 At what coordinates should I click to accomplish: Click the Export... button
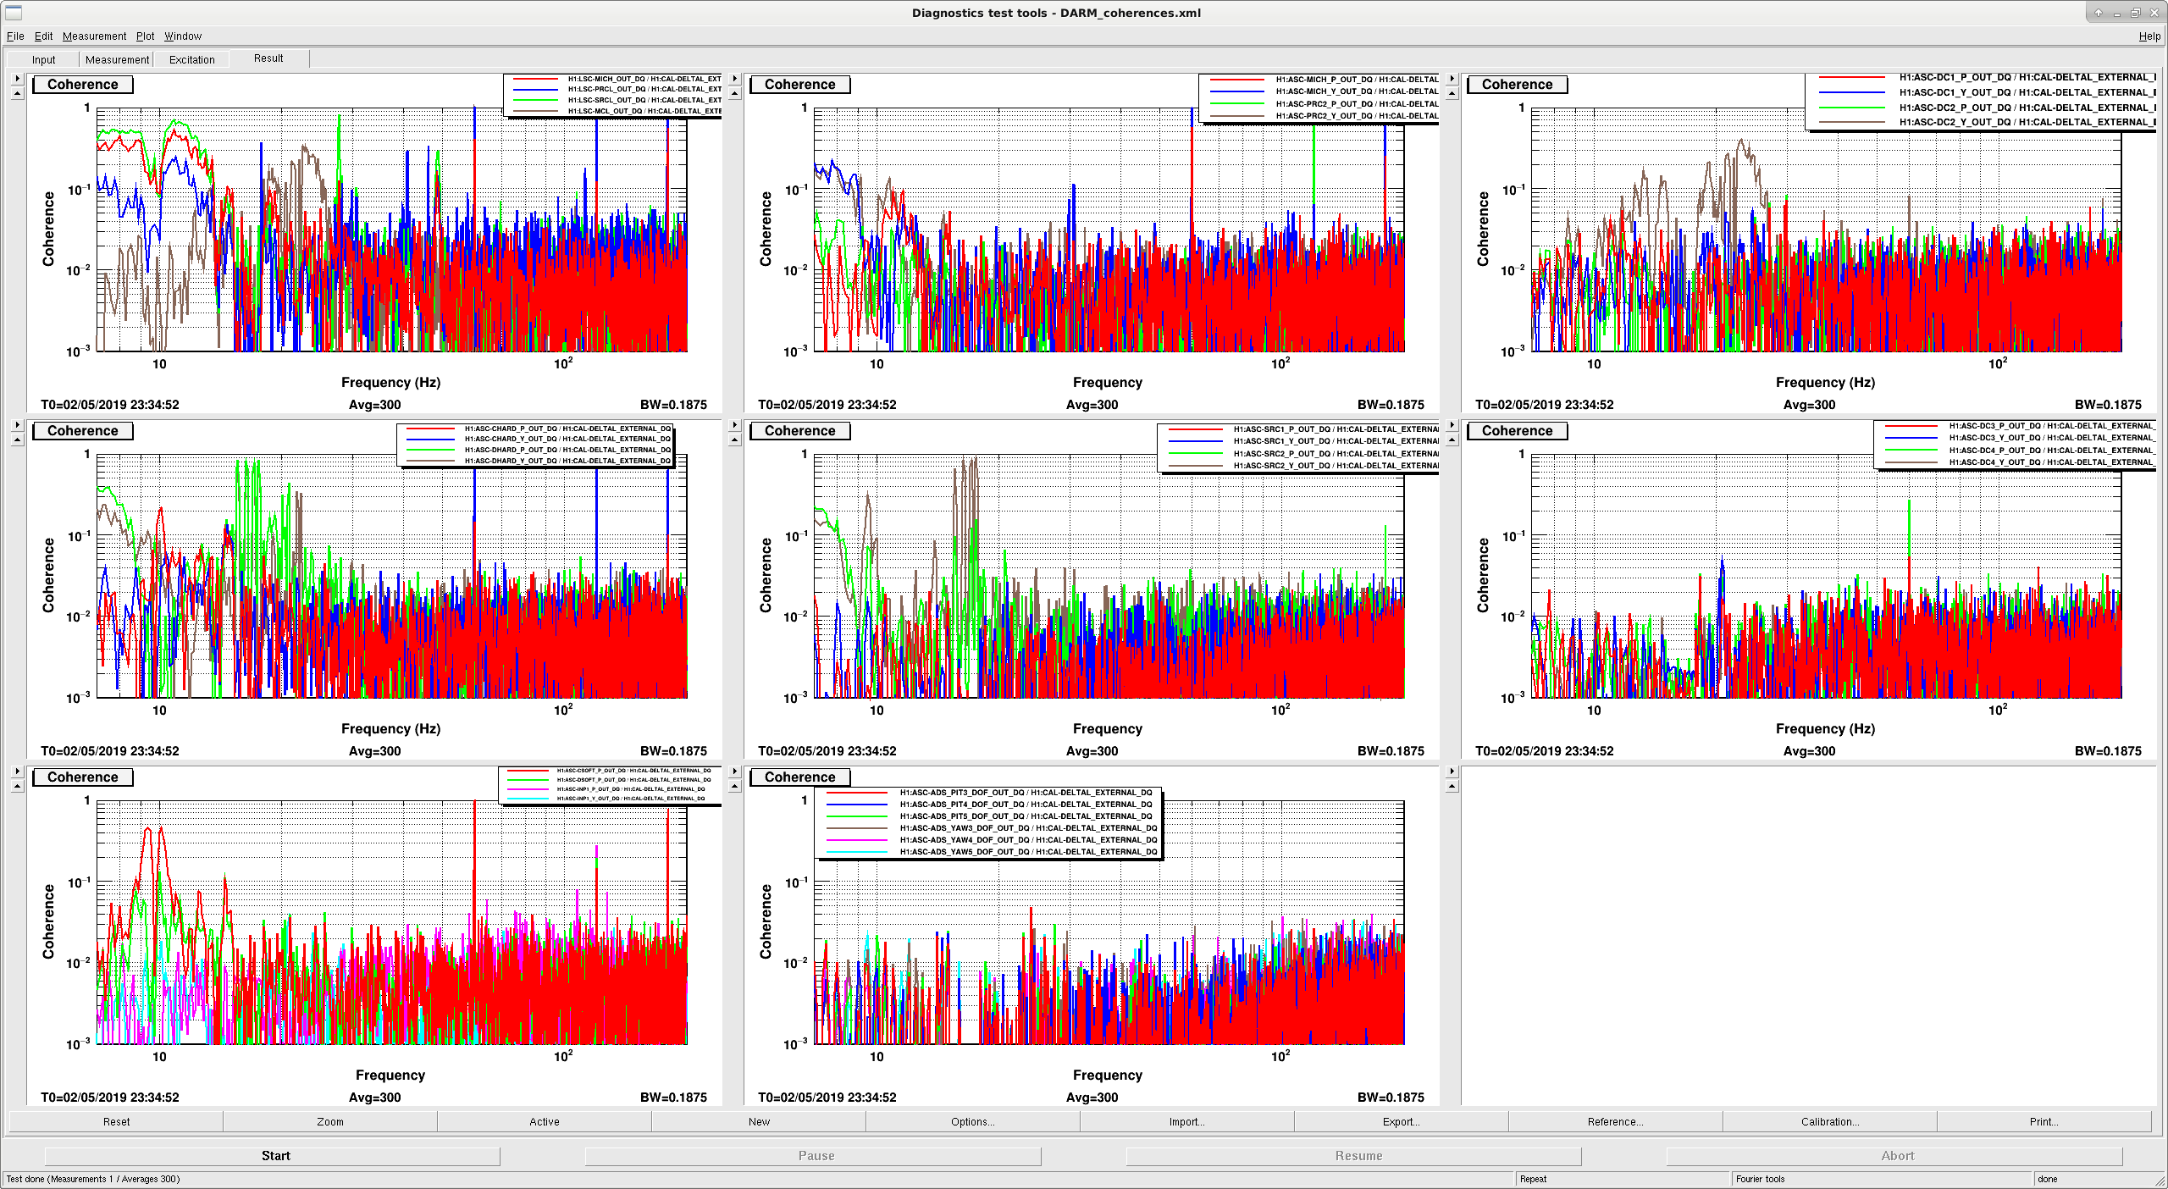point(1401,1122)
